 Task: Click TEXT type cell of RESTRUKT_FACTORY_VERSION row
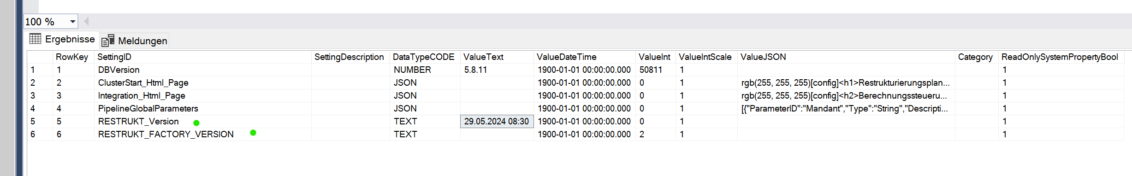point(425,134)
